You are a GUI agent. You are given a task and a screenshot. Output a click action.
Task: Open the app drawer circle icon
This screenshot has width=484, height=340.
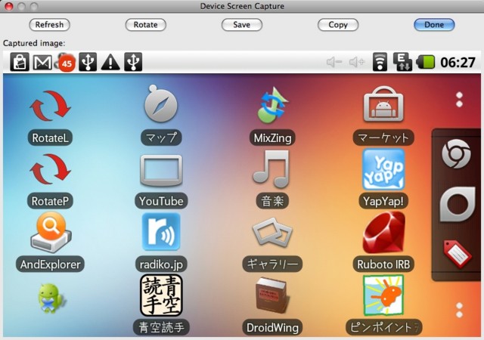click(457, 204)
